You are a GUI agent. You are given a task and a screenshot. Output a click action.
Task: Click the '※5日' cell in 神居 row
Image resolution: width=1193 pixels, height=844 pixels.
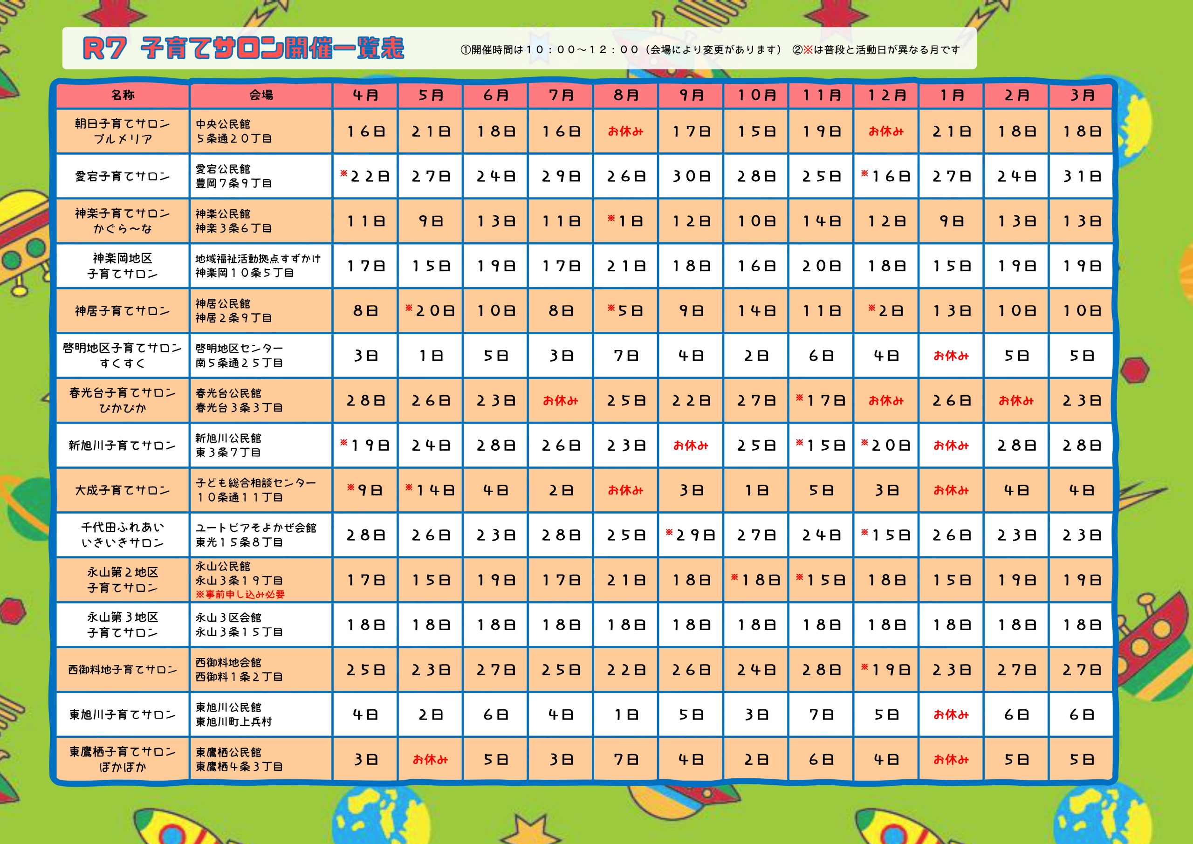pyautogui.click(x=625, y=311)
